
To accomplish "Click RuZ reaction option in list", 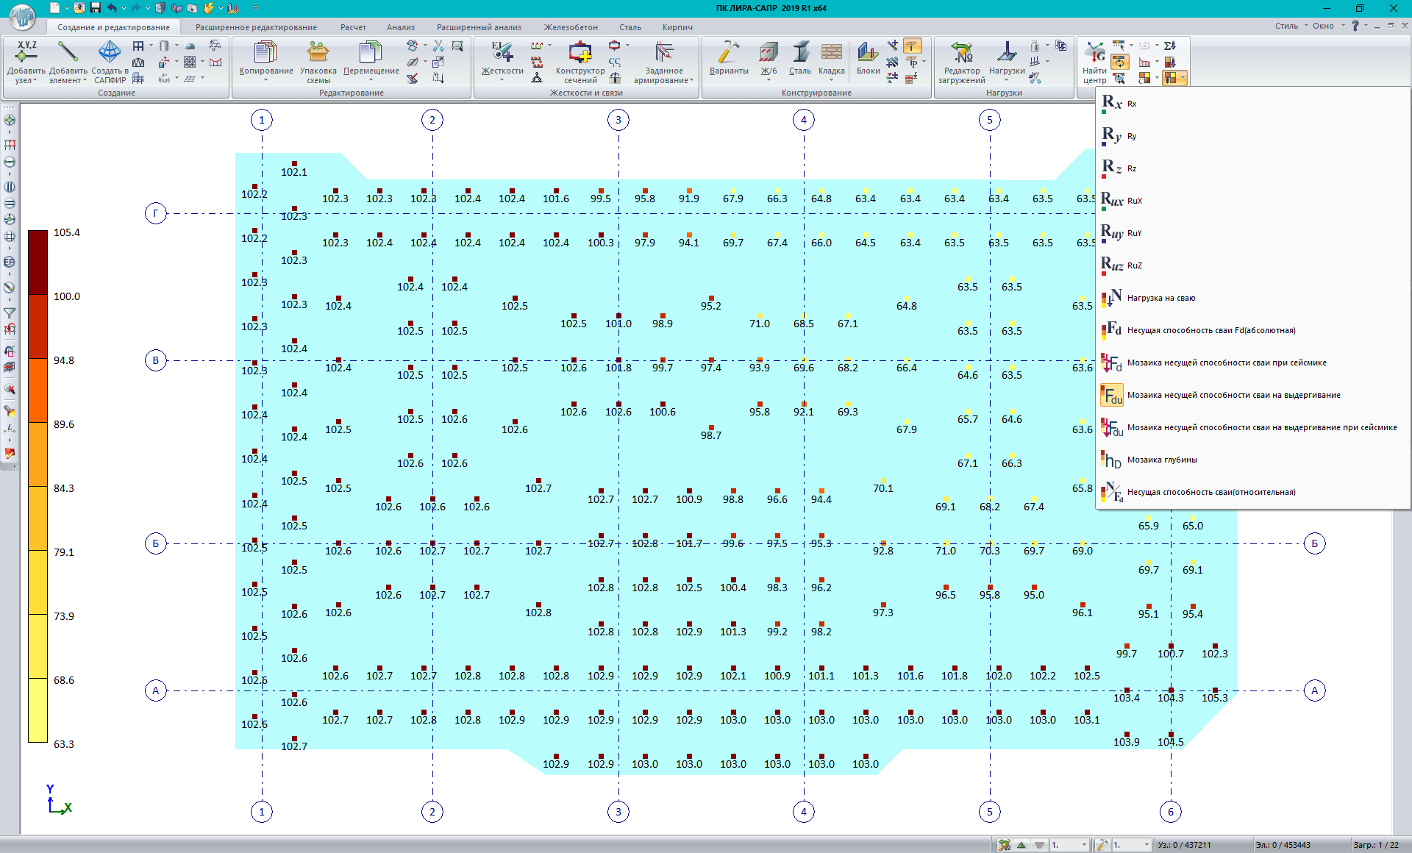I will [x=1135, y=265].
